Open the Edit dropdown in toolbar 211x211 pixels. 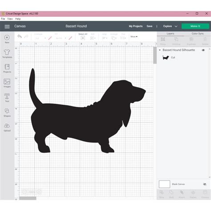tap(93, 38)
